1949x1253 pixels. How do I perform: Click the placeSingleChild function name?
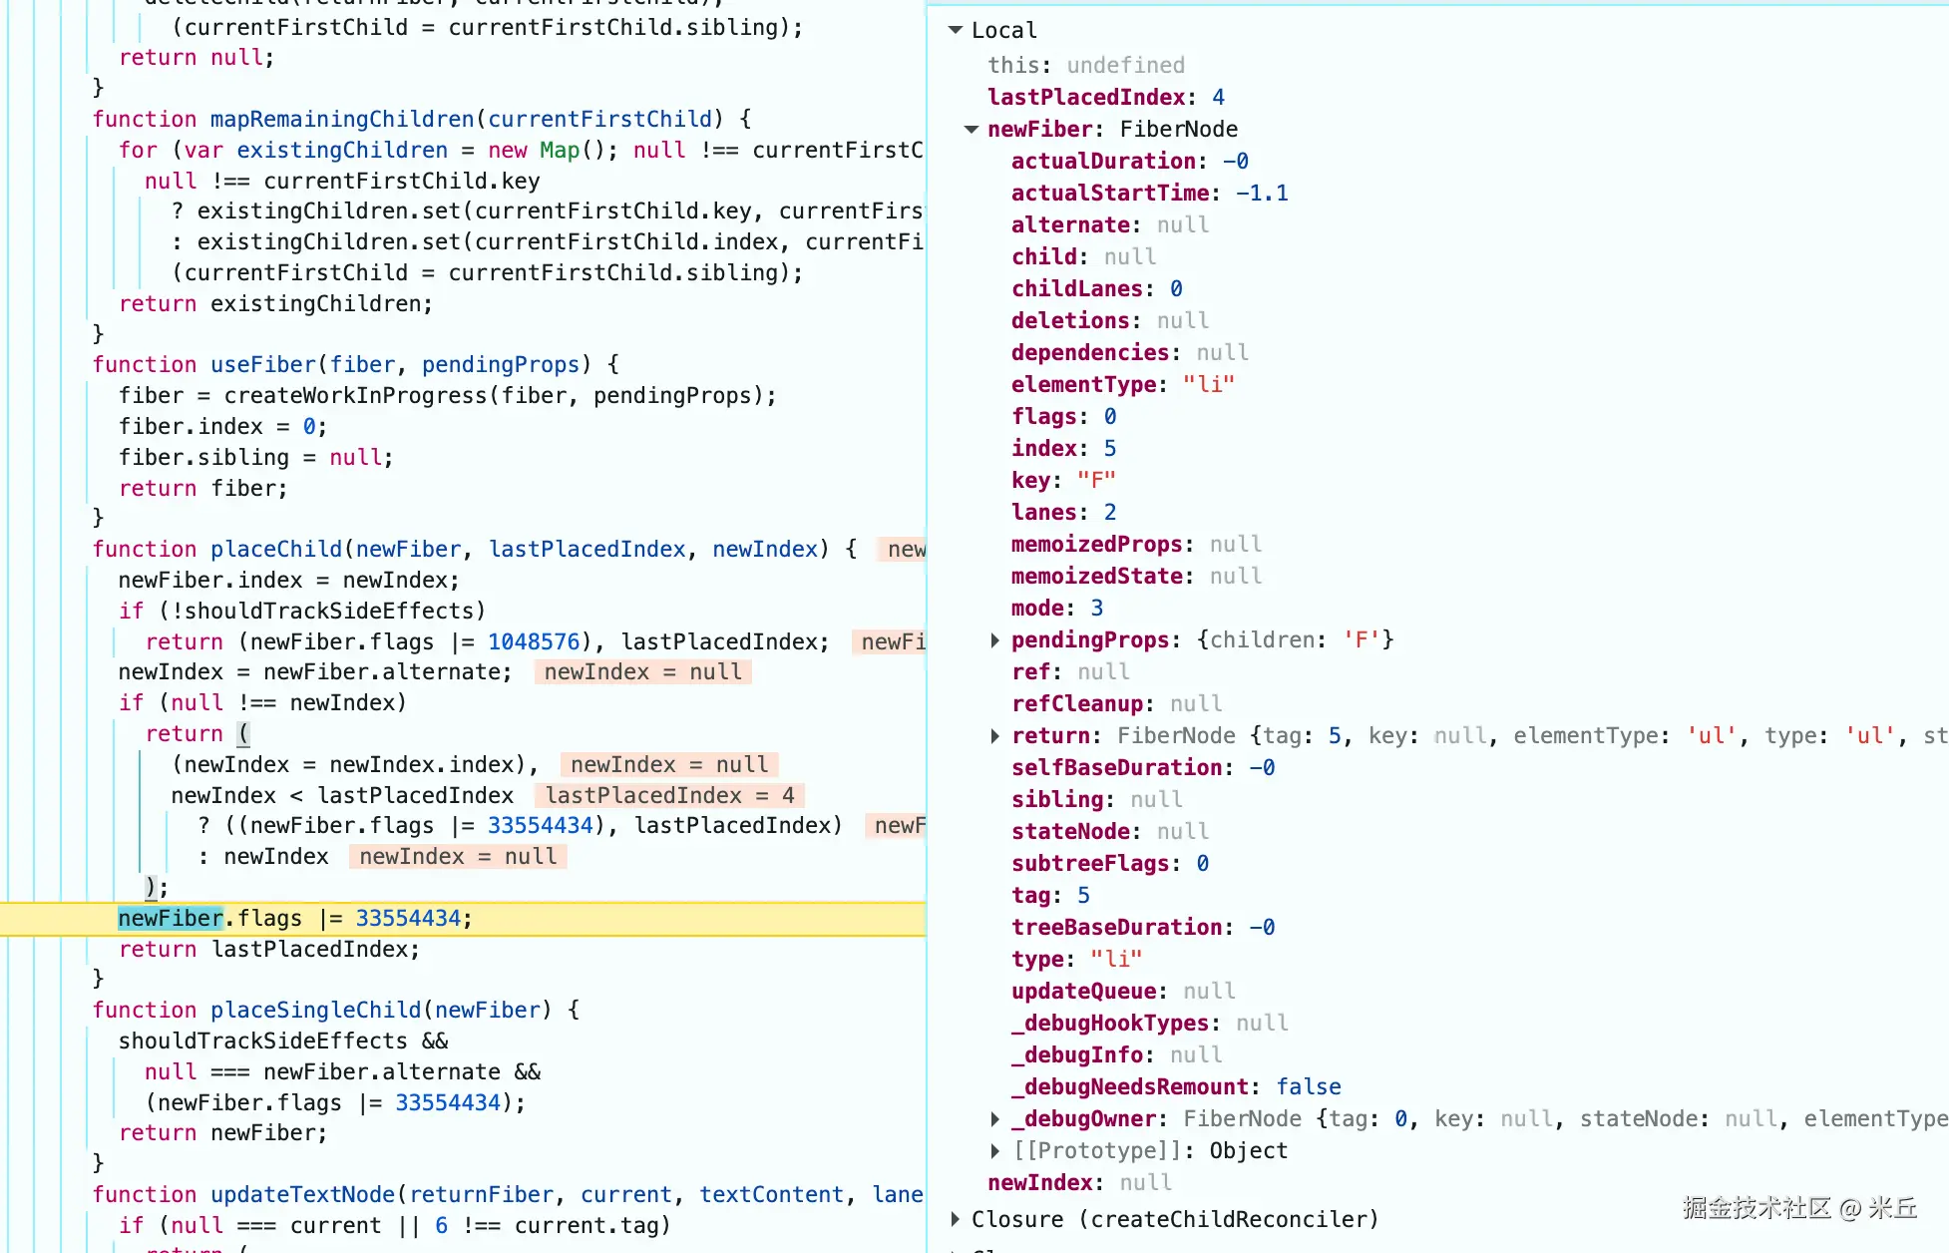[x=316, y=1010]
